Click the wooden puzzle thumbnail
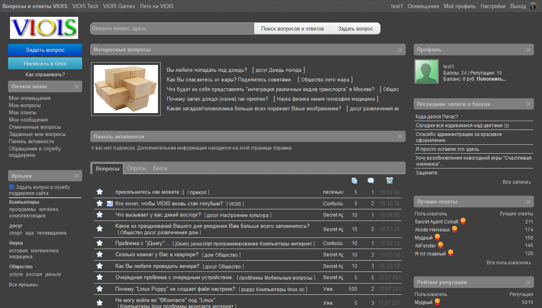Screen dimensions: 542x308 click(126, 89)
